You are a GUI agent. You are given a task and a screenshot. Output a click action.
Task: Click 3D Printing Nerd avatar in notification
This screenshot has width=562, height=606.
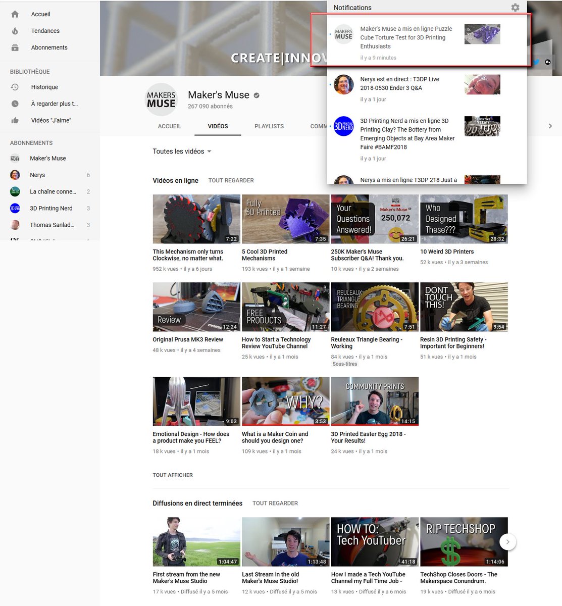pyautogui.click(x=344, y=126)
